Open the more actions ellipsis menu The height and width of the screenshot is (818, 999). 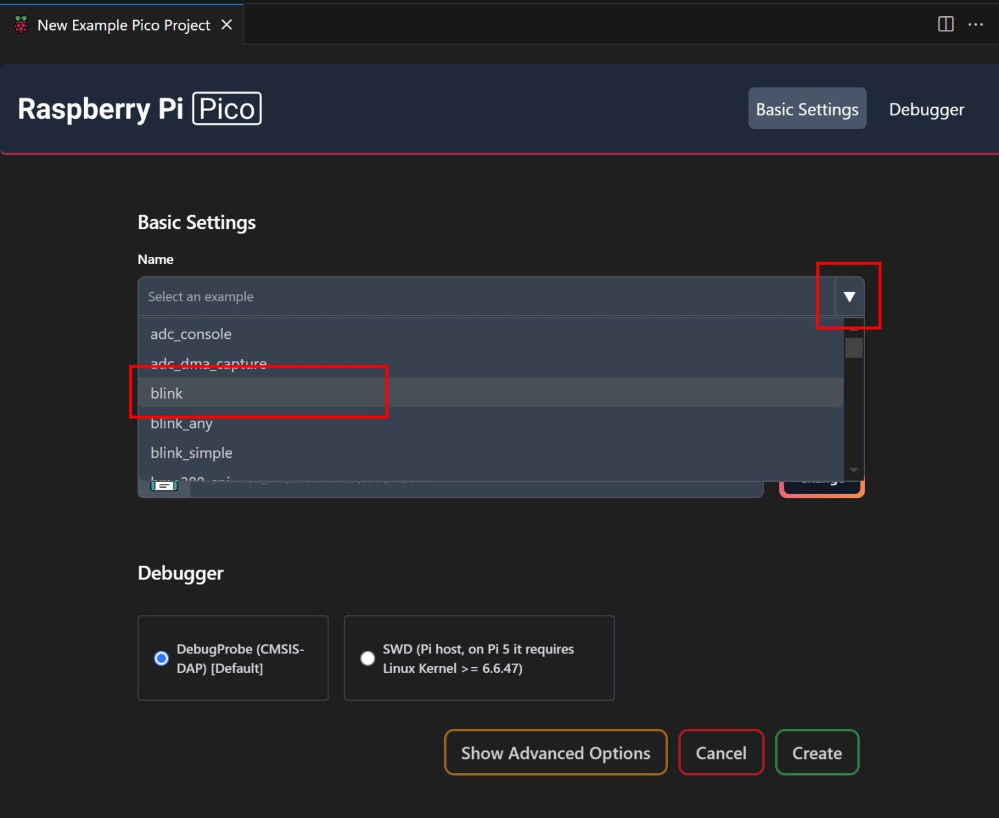(976, 24)
